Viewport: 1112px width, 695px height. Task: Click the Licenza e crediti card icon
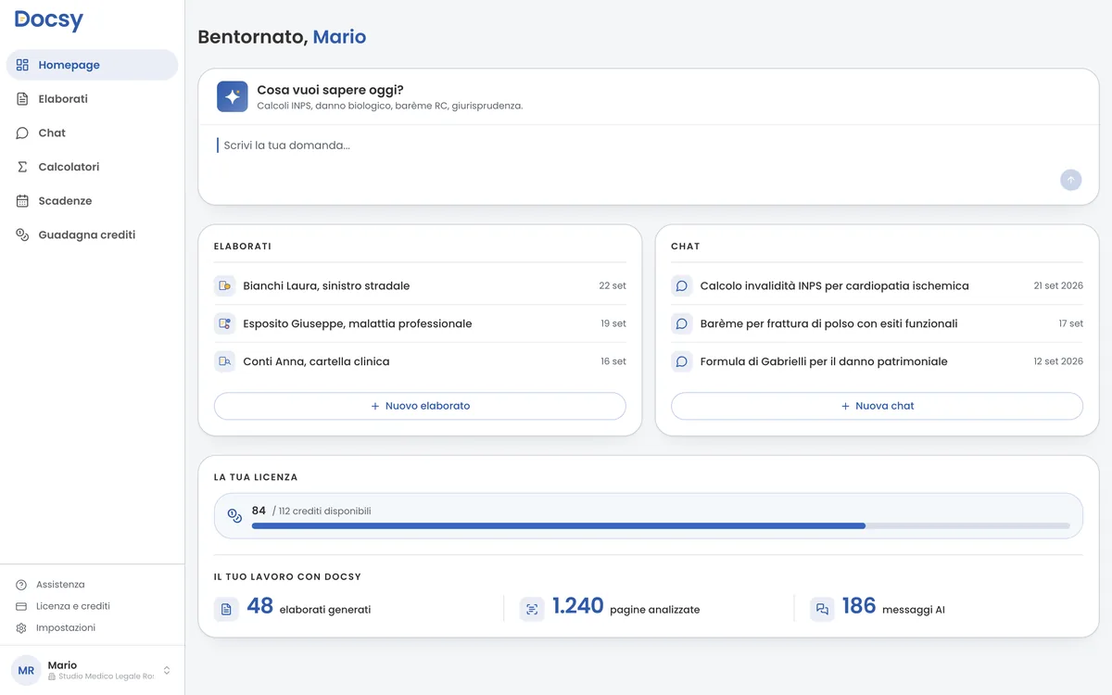click(x=21, y=606)
